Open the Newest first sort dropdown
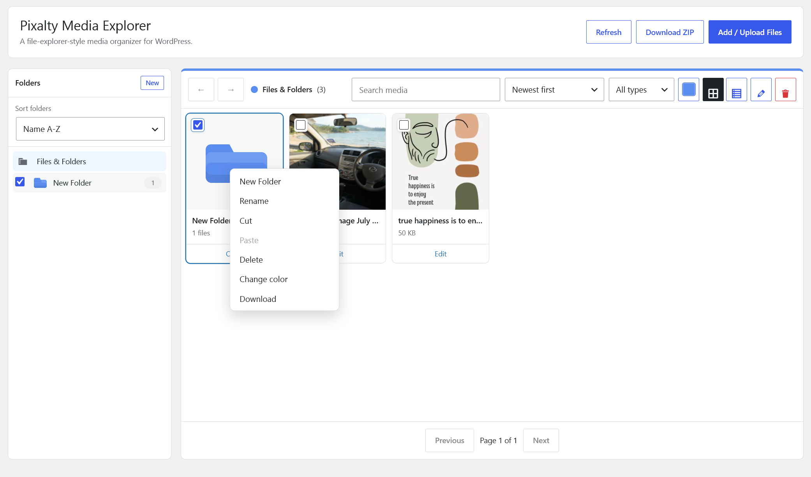The image size is (811, 477). click(x=554, y=90)
